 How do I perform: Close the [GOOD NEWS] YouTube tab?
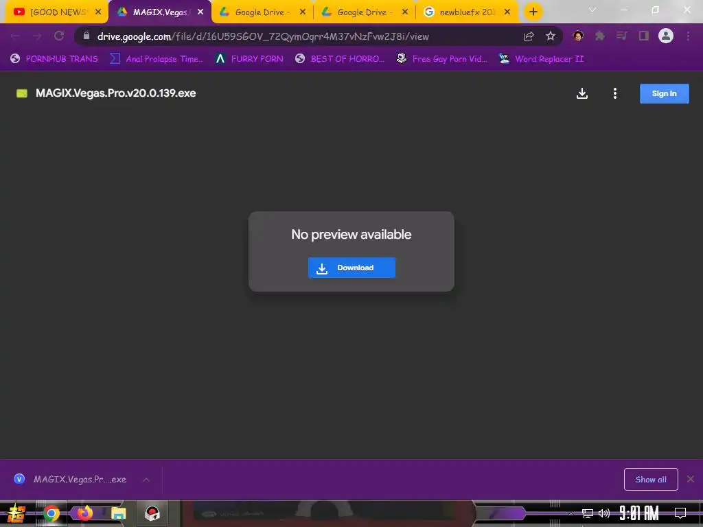click(x=98, y=12)
